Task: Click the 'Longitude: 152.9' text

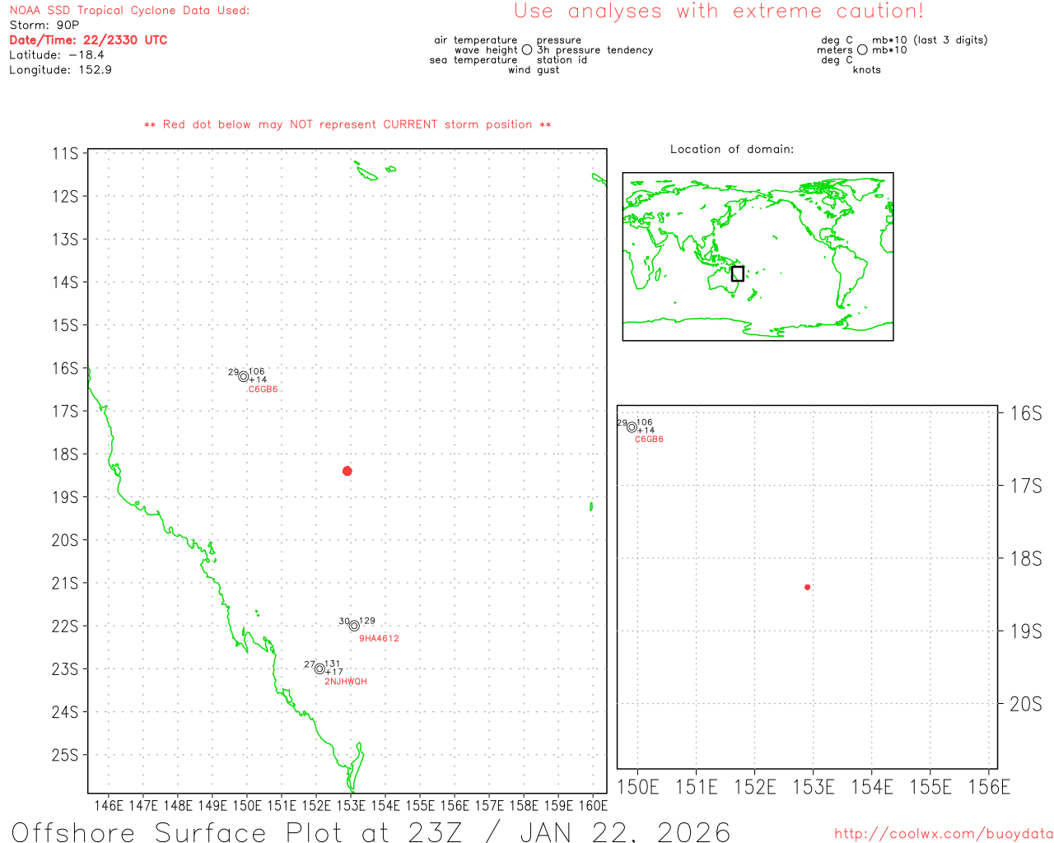Action: coord(60,70)
